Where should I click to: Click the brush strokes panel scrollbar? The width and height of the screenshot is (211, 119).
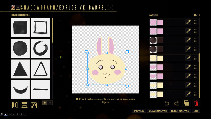(52, 30)
